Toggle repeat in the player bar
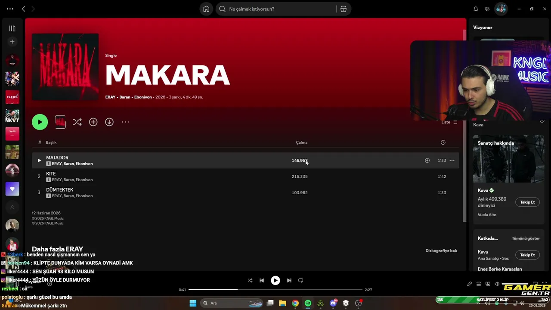551x310 pixels. [x=301, y=281]
